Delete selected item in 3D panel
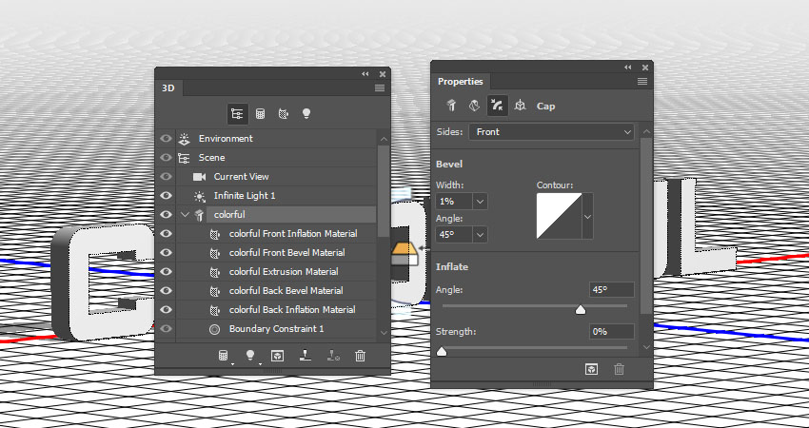 tap(360, 356)
